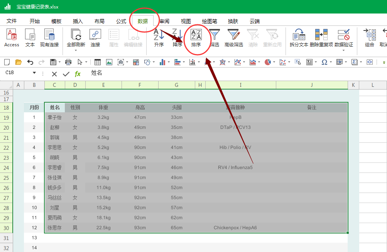Select the cell containing 章子怡
The image size is (387, 252).
54,117
